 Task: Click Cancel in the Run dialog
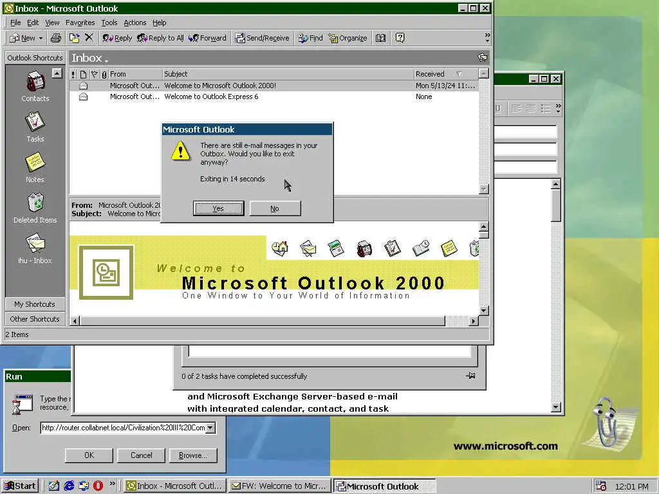141,455
